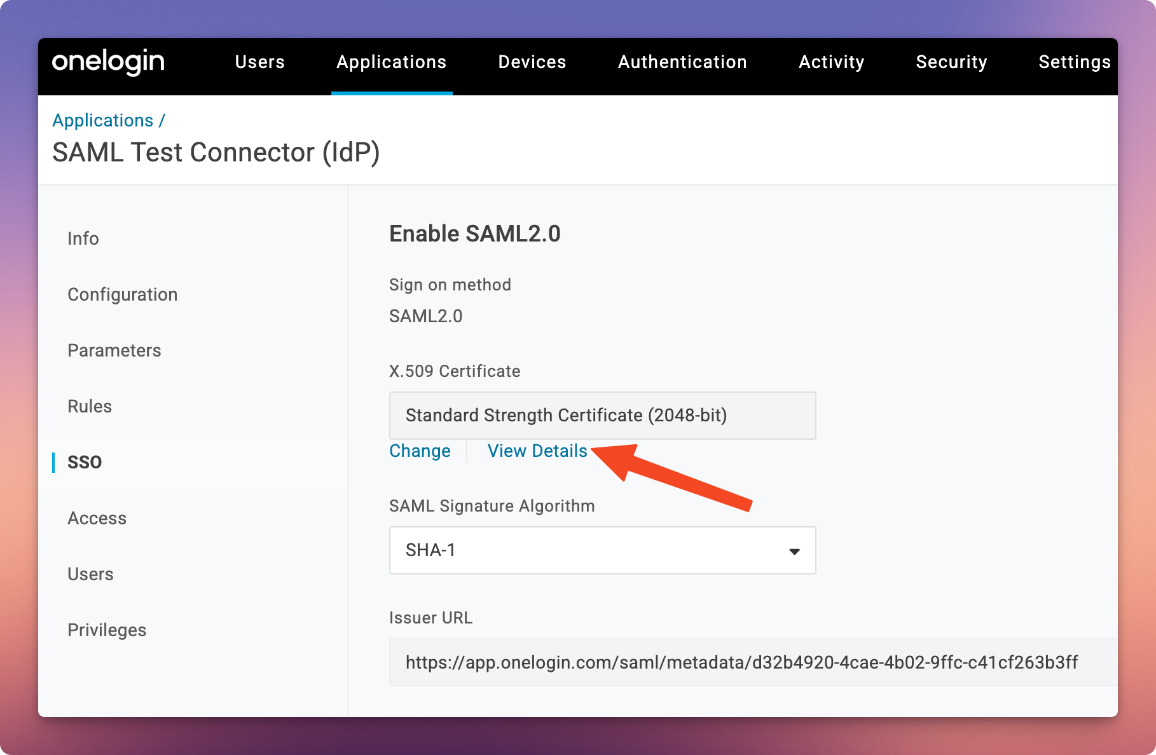Go to the Devices menu

pyautogui.click(x=532, y=62)
